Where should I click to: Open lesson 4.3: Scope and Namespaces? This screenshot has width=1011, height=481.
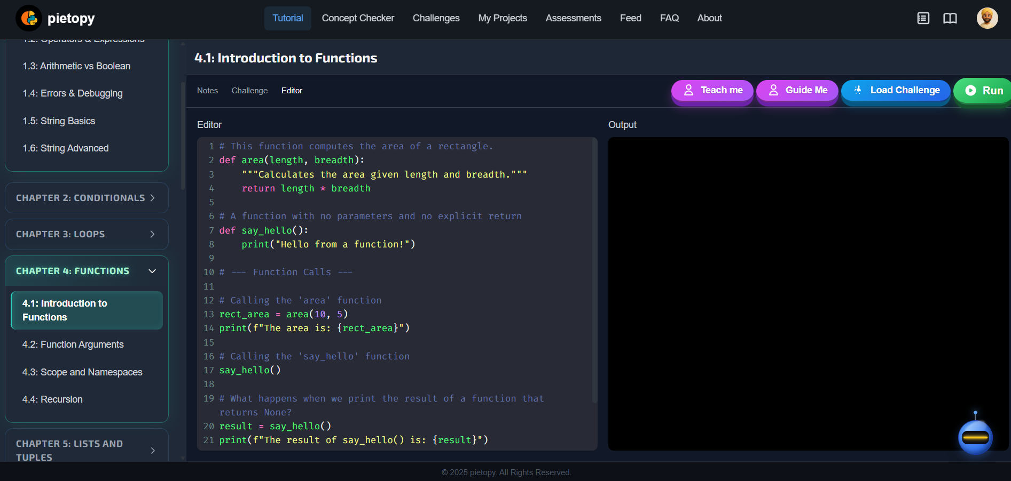(x=82, y=372)
